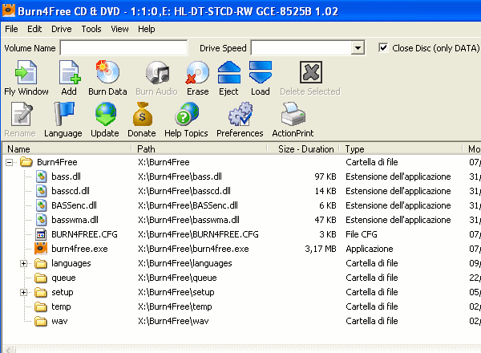Image resolution: width=481 pixels, height=353 pixels.
Task: Open the Drive menu
Action: click(x=62, y=29)
